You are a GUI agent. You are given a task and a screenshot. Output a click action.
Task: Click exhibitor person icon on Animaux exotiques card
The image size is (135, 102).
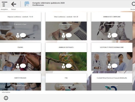click(63, 66)
